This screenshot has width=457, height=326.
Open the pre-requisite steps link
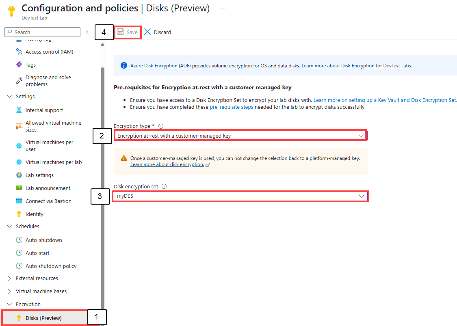pyautogui.click(x=232, y=107)
